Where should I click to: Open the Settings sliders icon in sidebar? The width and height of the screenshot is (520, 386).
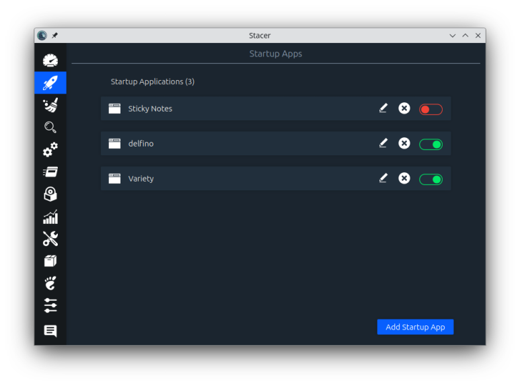tap(50, 305)
